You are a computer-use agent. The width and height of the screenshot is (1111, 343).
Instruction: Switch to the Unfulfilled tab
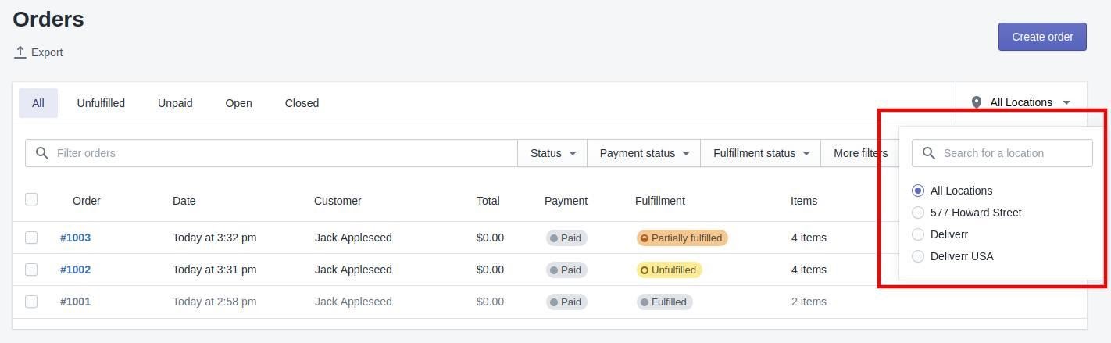101,103
